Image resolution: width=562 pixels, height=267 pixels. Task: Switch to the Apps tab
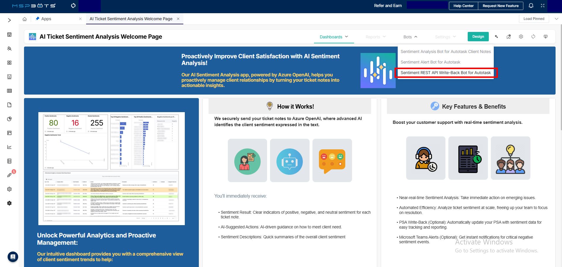coord(46,19)
